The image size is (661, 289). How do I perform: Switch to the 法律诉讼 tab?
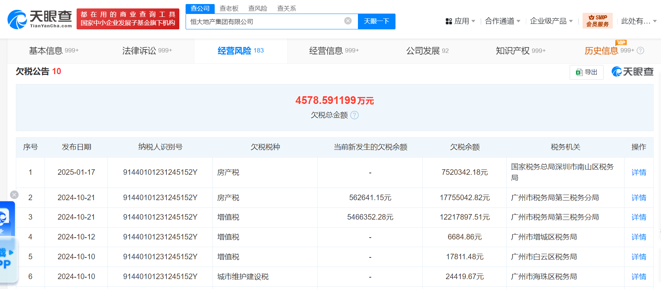pos(147,51)
